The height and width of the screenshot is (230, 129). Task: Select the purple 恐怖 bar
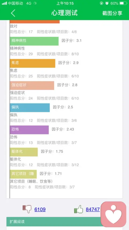pos(29,130)
